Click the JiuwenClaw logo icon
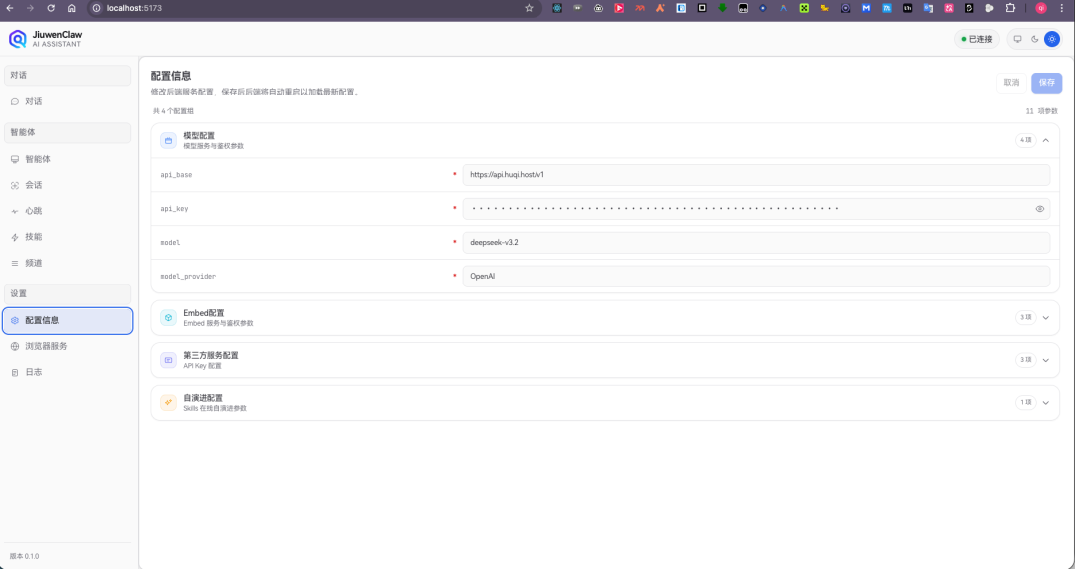Image resolution: width=1075 pixels, height=569 pixels. click(17, 39)
